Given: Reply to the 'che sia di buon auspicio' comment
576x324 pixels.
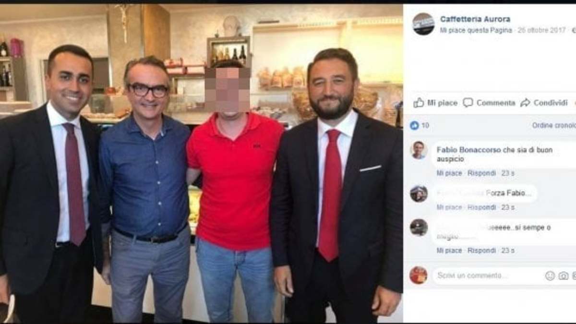Looking at the screenshot, I should tap(481, 173).
